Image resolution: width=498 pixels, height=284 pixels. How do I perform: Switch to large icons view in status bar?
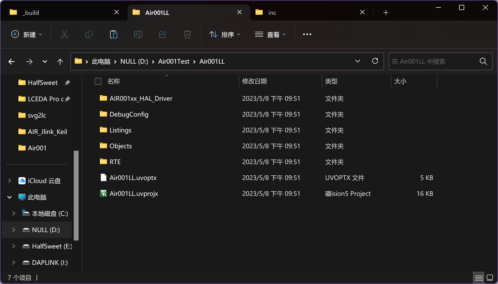click(490, 278)
